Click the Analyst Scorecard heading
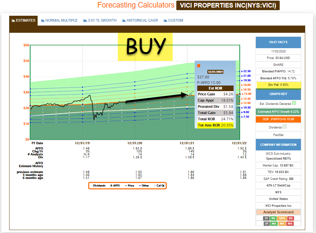 coord(278,212)
